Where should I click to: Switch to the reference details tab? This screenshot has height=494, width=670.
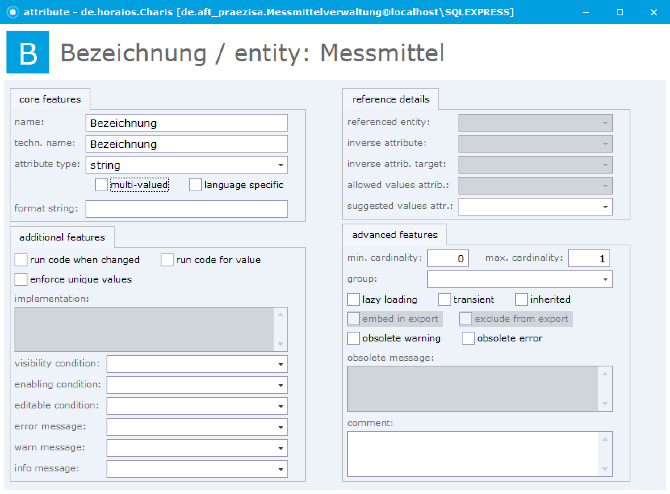pos(391,99)
